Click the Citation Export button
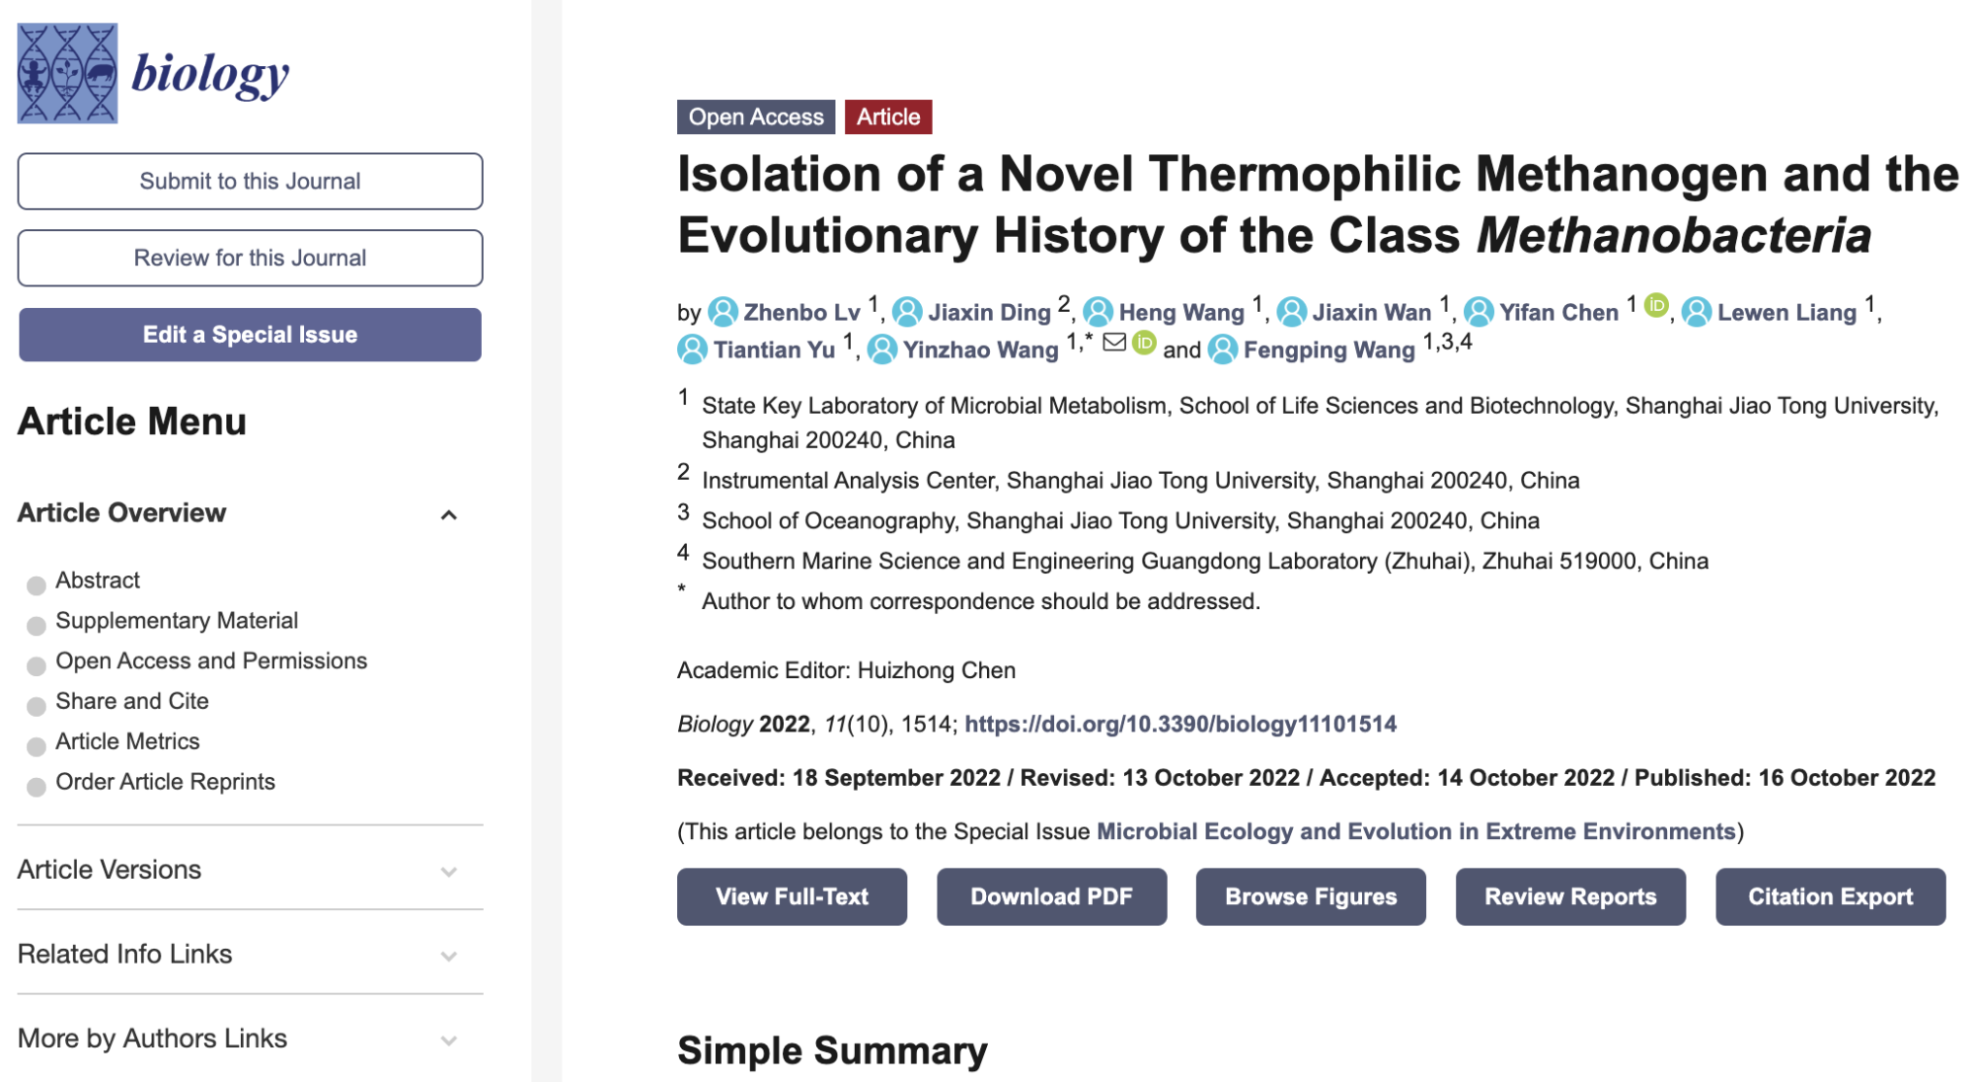The width and height of the screenshot is (1974, 1082). (x=1830, y=896)
